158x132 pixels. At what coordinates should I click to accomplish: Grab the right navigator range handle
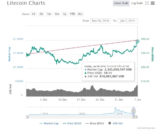[135, 111]
